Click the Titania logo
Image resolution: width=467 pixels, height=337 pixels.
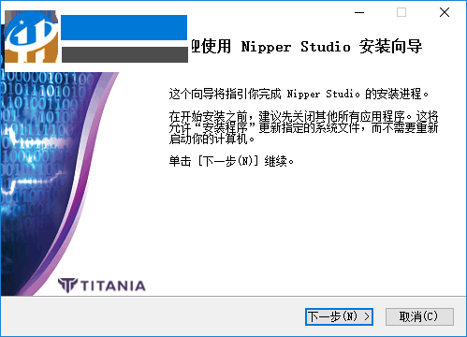click(x=102, y=286)
